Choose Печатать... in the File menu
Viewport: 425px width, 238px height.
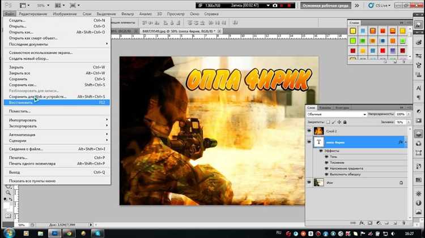click(x=57, y=158)
